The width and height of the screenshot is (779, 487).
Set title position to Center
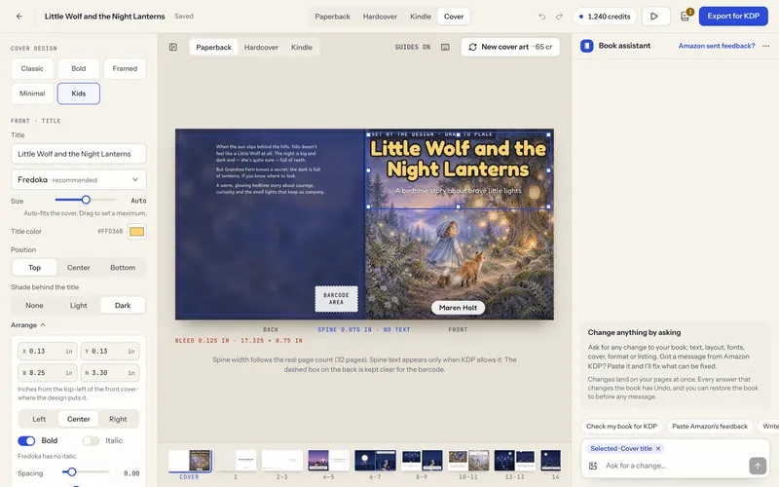(x=79, y=267)
